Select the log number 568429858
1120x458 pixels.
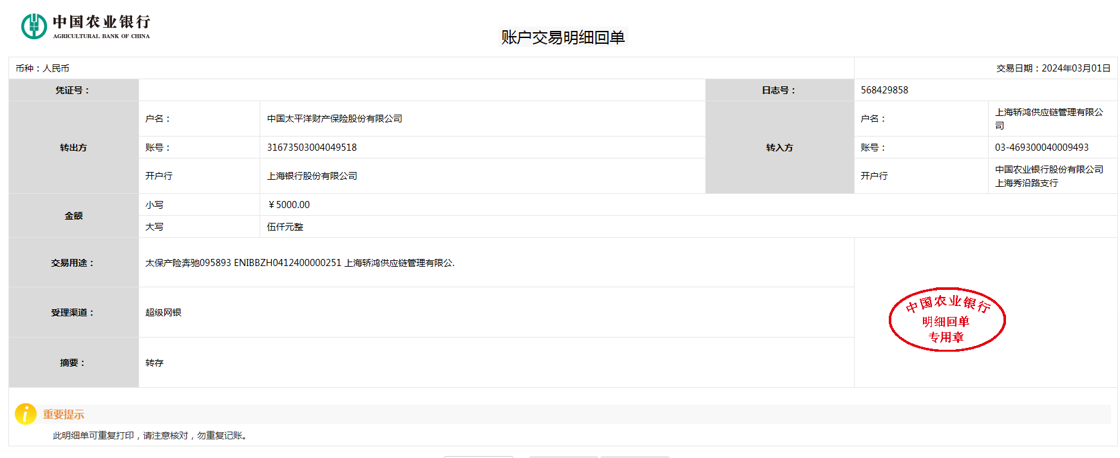(884, 90)
